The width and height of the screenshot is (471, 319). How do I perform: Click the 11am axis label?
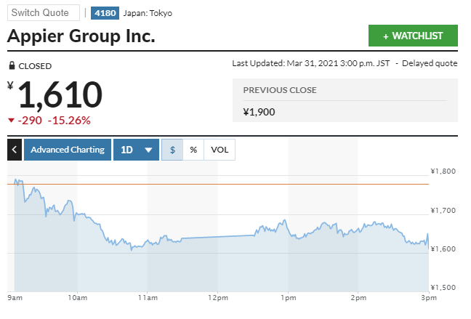148,298
